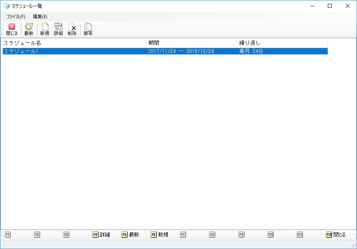Open schedule details with the 詳細 icon
Image resolution: width=357 pixels, height=249 pixels.
58,29
